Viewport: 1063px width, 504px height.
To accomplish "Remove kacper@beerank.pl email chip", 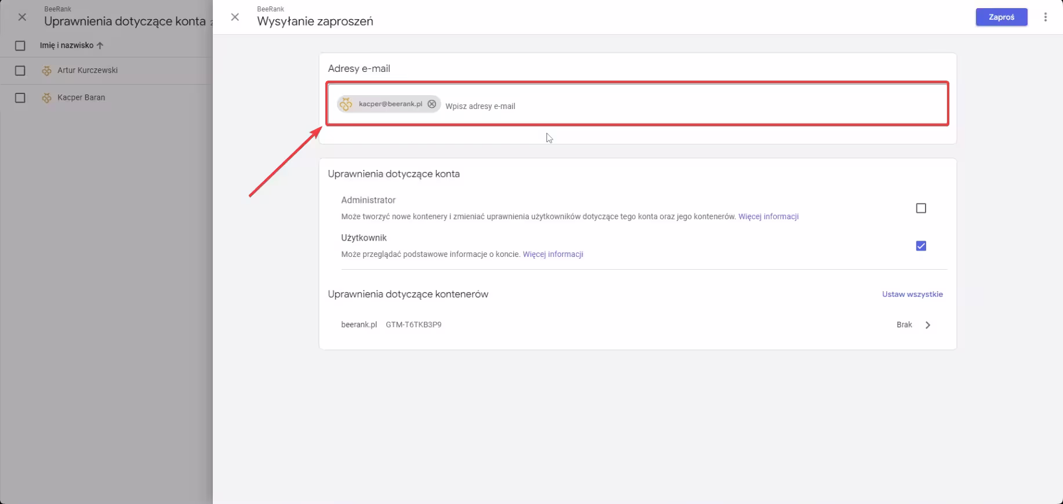I will 431,104.
